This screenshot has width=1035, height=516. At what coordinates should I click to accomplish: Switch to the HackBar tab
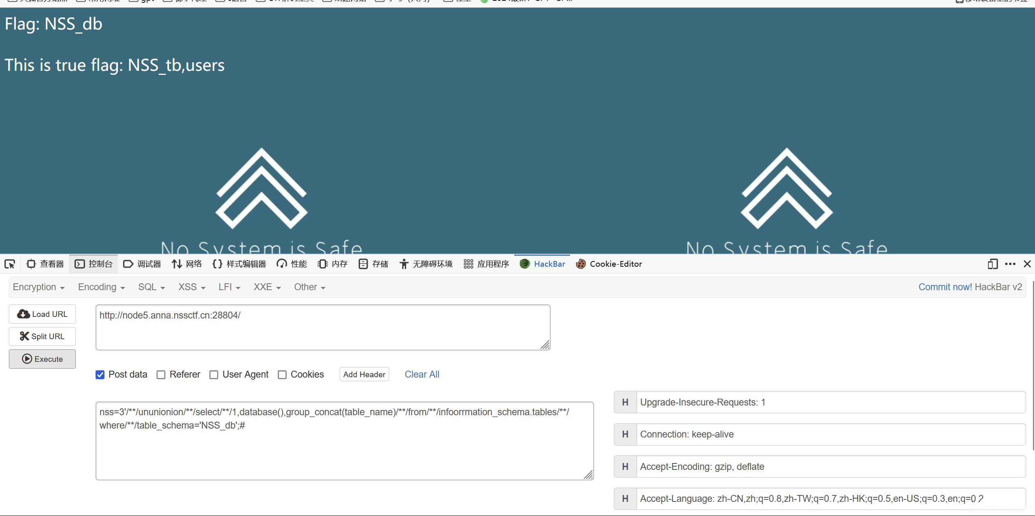(x=543, y=264)
